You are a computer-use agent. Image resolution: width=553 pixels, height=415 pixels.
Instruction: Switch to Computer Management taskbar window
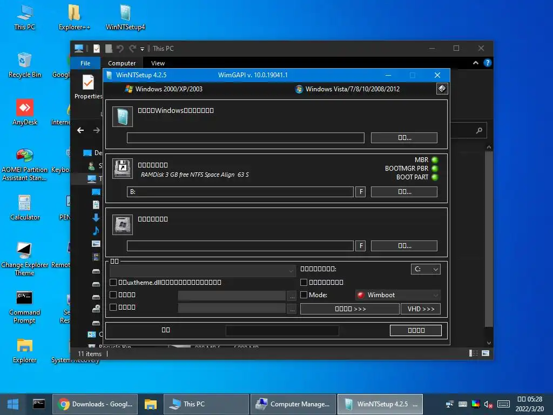(x=293, y=404)
